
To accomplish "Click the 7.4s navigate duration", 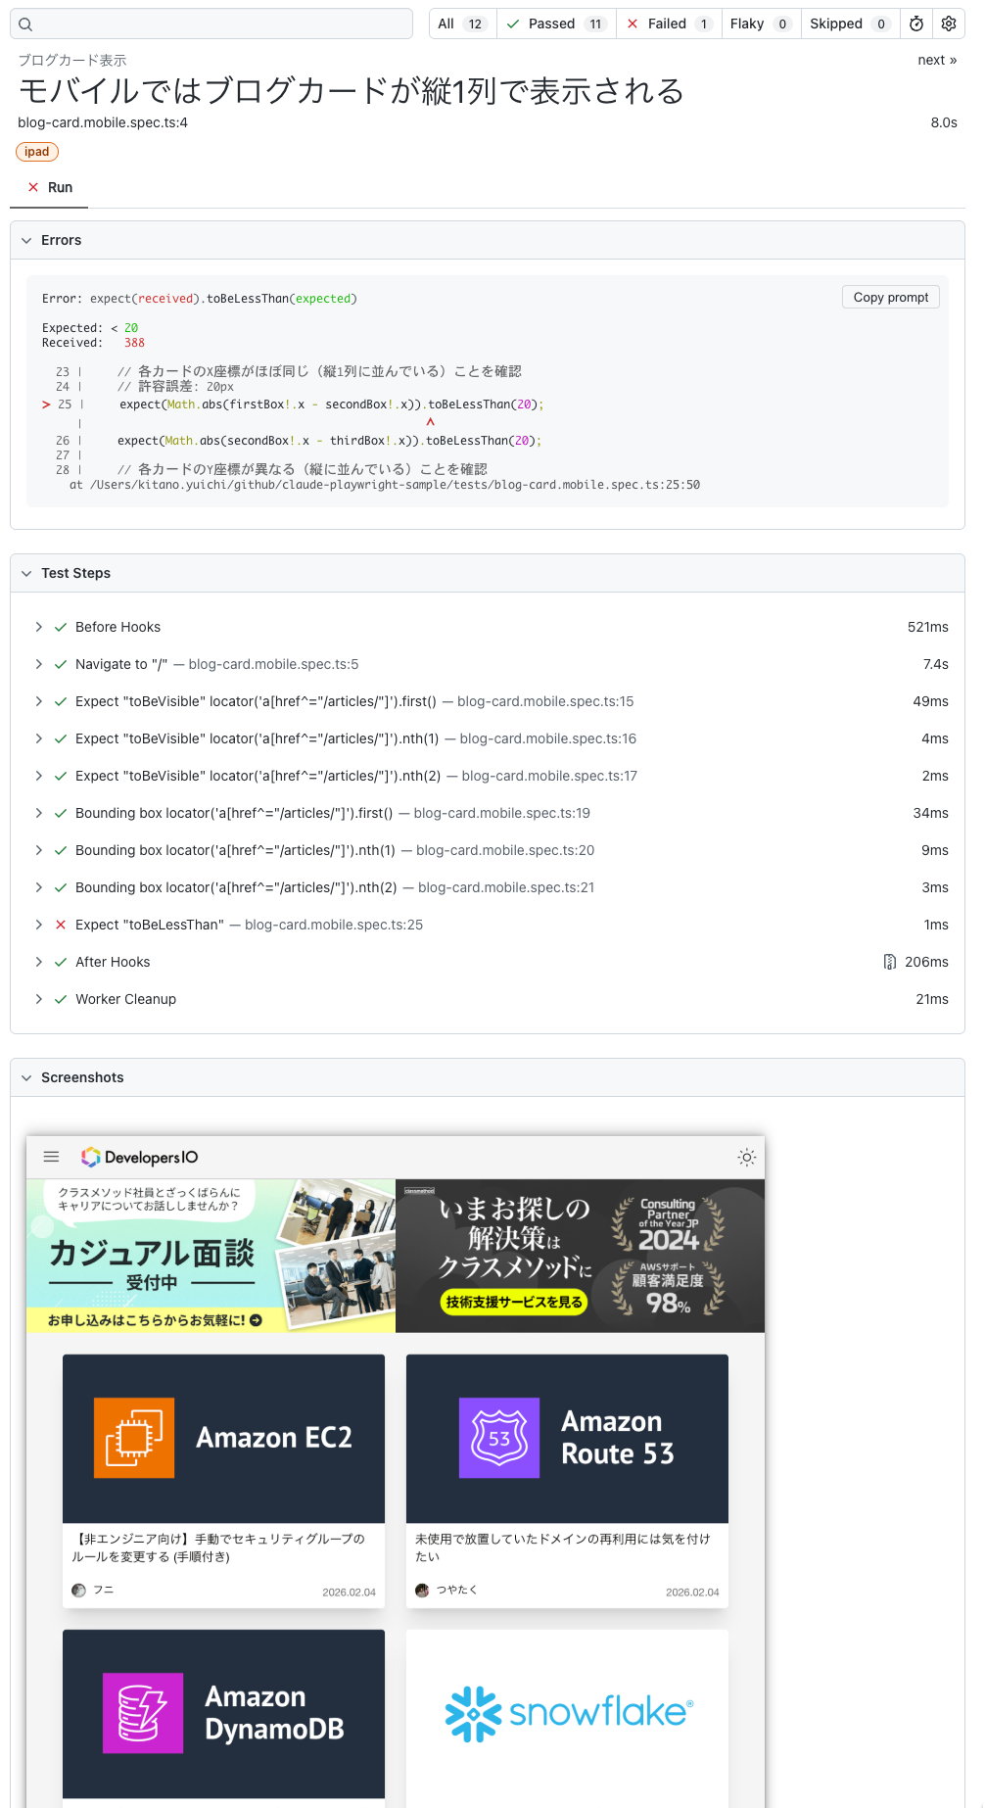I will pos(935,664).
